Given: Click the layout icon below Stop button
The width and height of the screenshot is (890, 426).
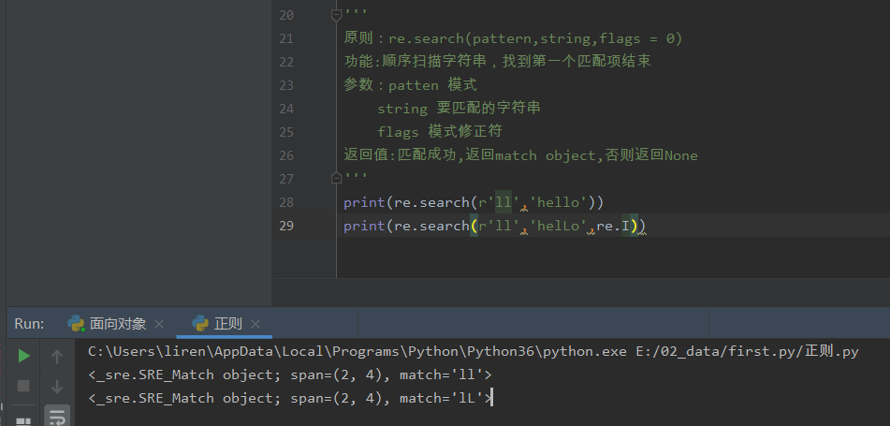Looking at the screenshot, I should (x=23, y=421).
